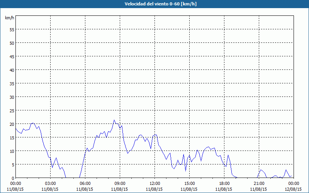Click the 15:00 time label on x-axis
This screenshot has width=309, height=193.
[x=189, y=184]
